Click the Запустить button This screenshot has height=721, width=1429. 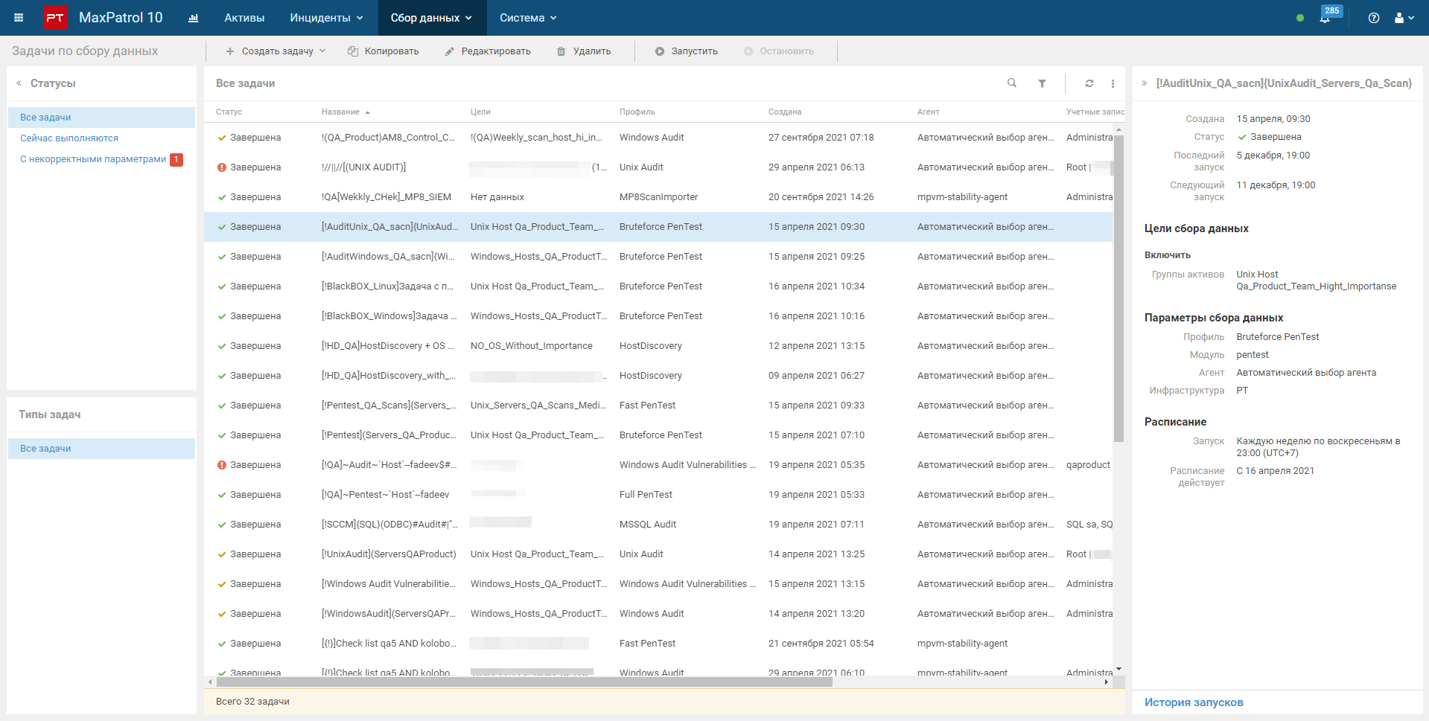pos(687,51)
